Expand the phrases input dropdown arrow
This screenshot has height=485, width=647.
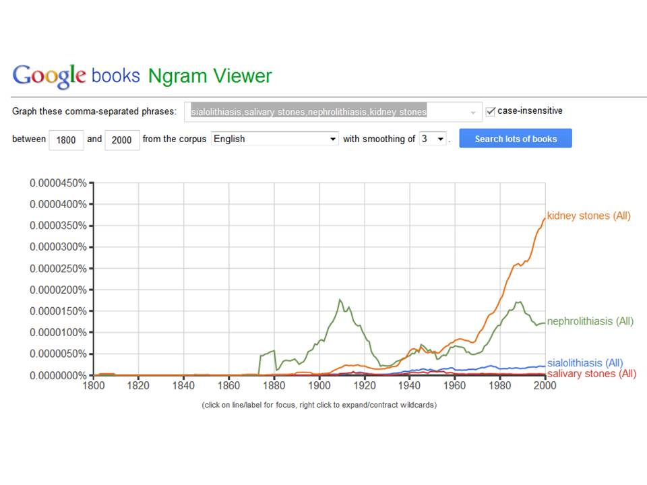pyautogui.click(x=473, y=112)
